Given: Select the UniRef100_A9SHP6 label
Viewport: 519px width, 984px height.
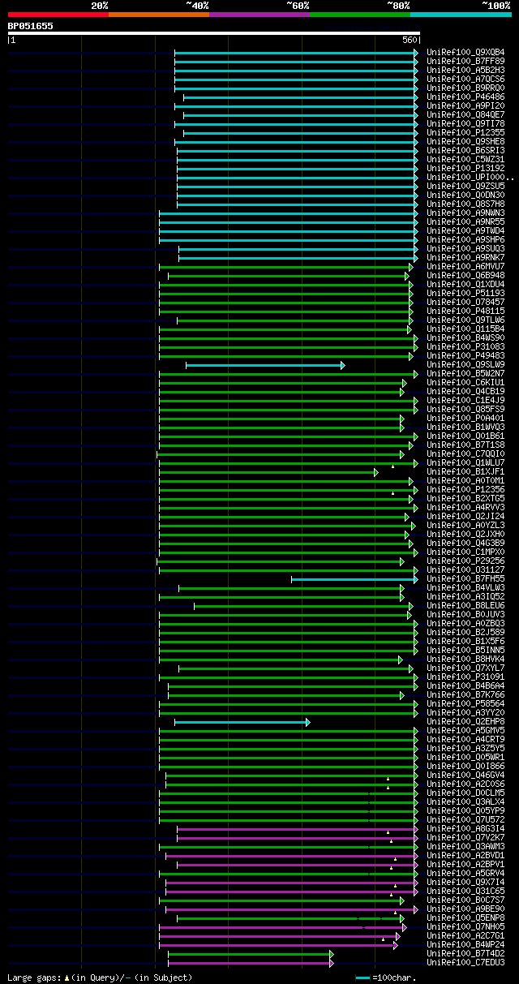Looking at the screenshot, I should [465, 240].
